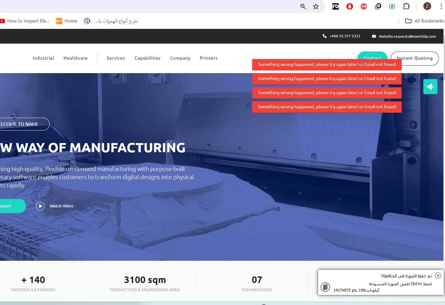445x305 pixels.
Task: Click the teal Contact button in hero
Action: [13, 206]
